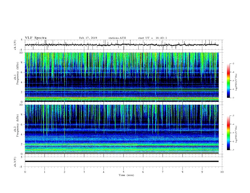Click time axis tick label "9"
Screen dimensions: 250x193
pyautogui.click(x=202, y=172)
